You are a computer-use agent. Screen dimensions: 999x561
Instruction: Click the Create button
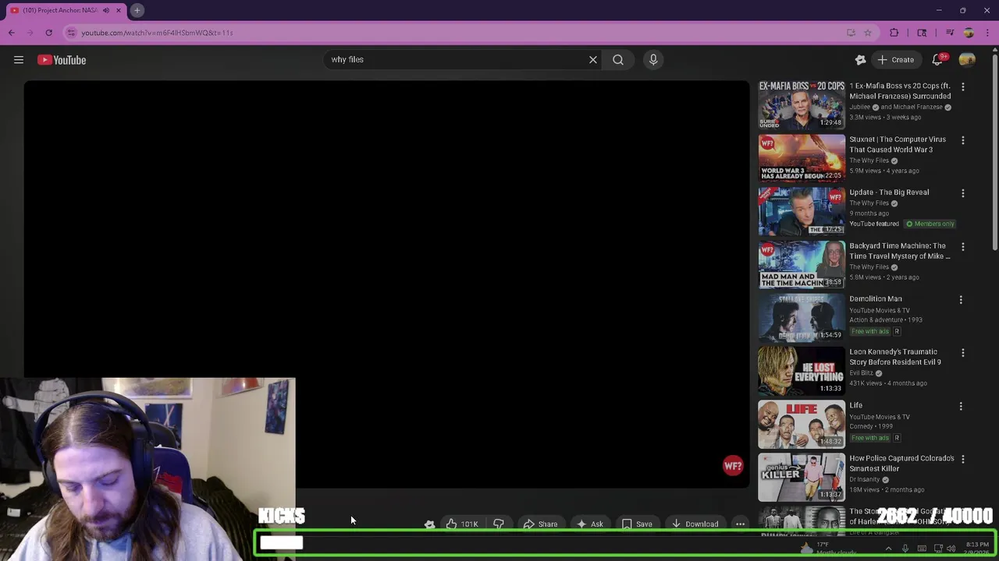pos(895,60)
